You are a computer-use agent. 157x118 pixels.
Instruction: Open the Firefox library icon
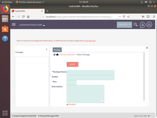coord(143,17)
